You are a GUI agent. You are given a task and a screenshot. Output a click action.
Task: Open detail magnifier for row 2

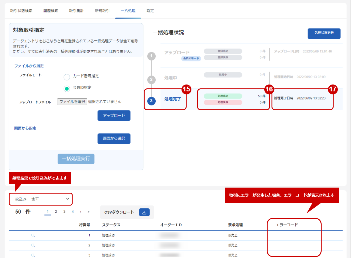point(33,245)
